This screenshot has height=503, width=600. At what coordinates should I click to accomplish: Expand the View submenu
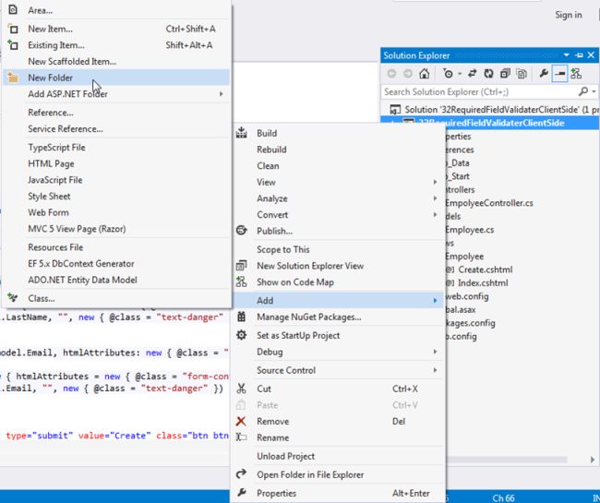point(339,182)
